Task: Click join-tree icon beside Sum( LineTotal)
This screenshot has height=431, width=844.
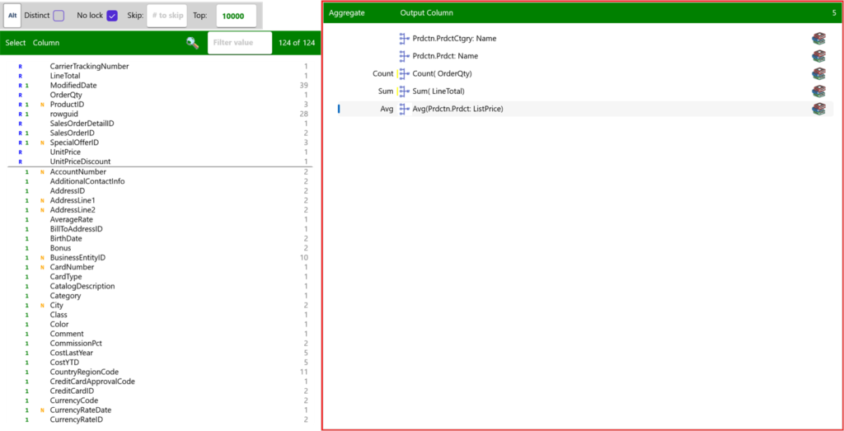Action: click(x=405, y=91)
